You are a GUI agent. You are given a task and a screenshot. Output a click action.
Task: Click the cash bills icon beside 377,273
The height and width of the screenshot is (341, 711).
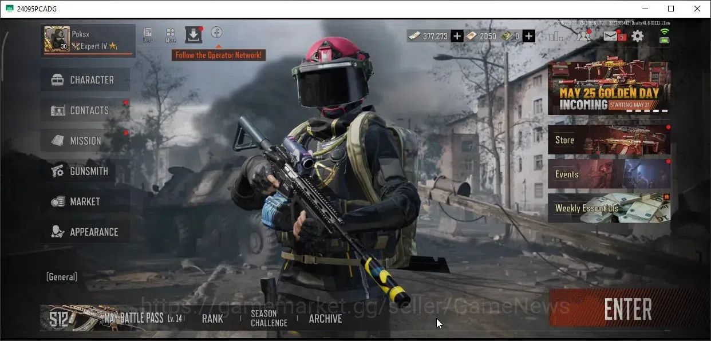[414, 36]
